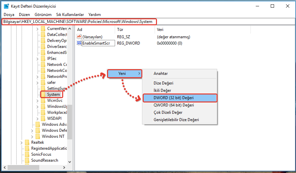Open the Sık Kullanılanlar menu
Screen dimensions: 296x173
click(x=70, y=15)
